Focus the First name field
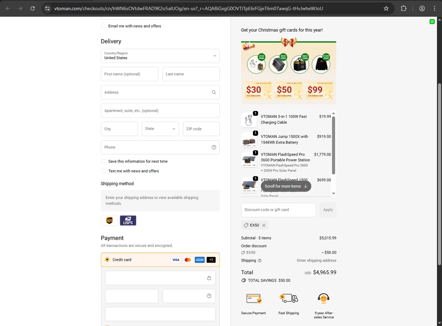 click(130, 74)
